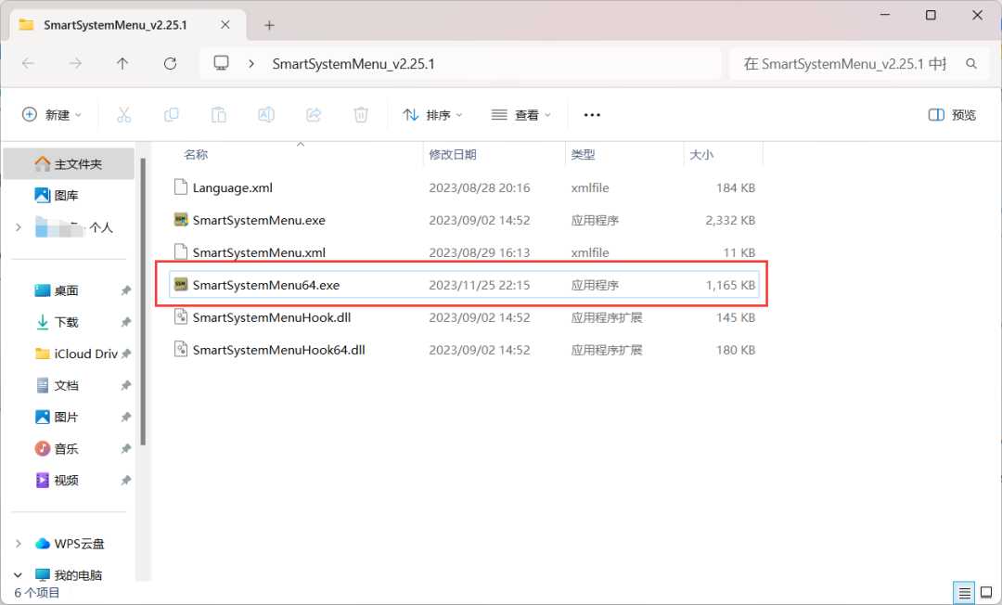The height and width of the screenshot is (605, 1002).
Task: Click the SmartSystemMenu.exe file icon
Action: tap(181, 220)
